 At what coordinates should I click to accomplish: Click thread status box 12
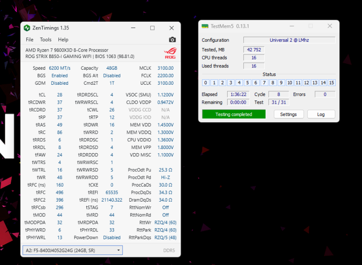306,83
